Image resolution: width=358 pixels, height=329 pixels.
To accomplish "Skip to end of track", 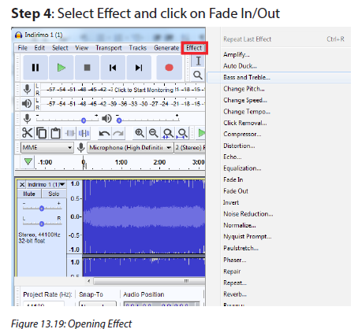I will tap(139, 68).
